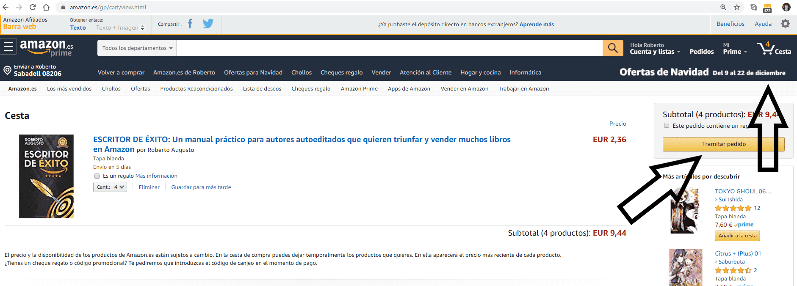Click inside the Amazon search box

point(389,48)
